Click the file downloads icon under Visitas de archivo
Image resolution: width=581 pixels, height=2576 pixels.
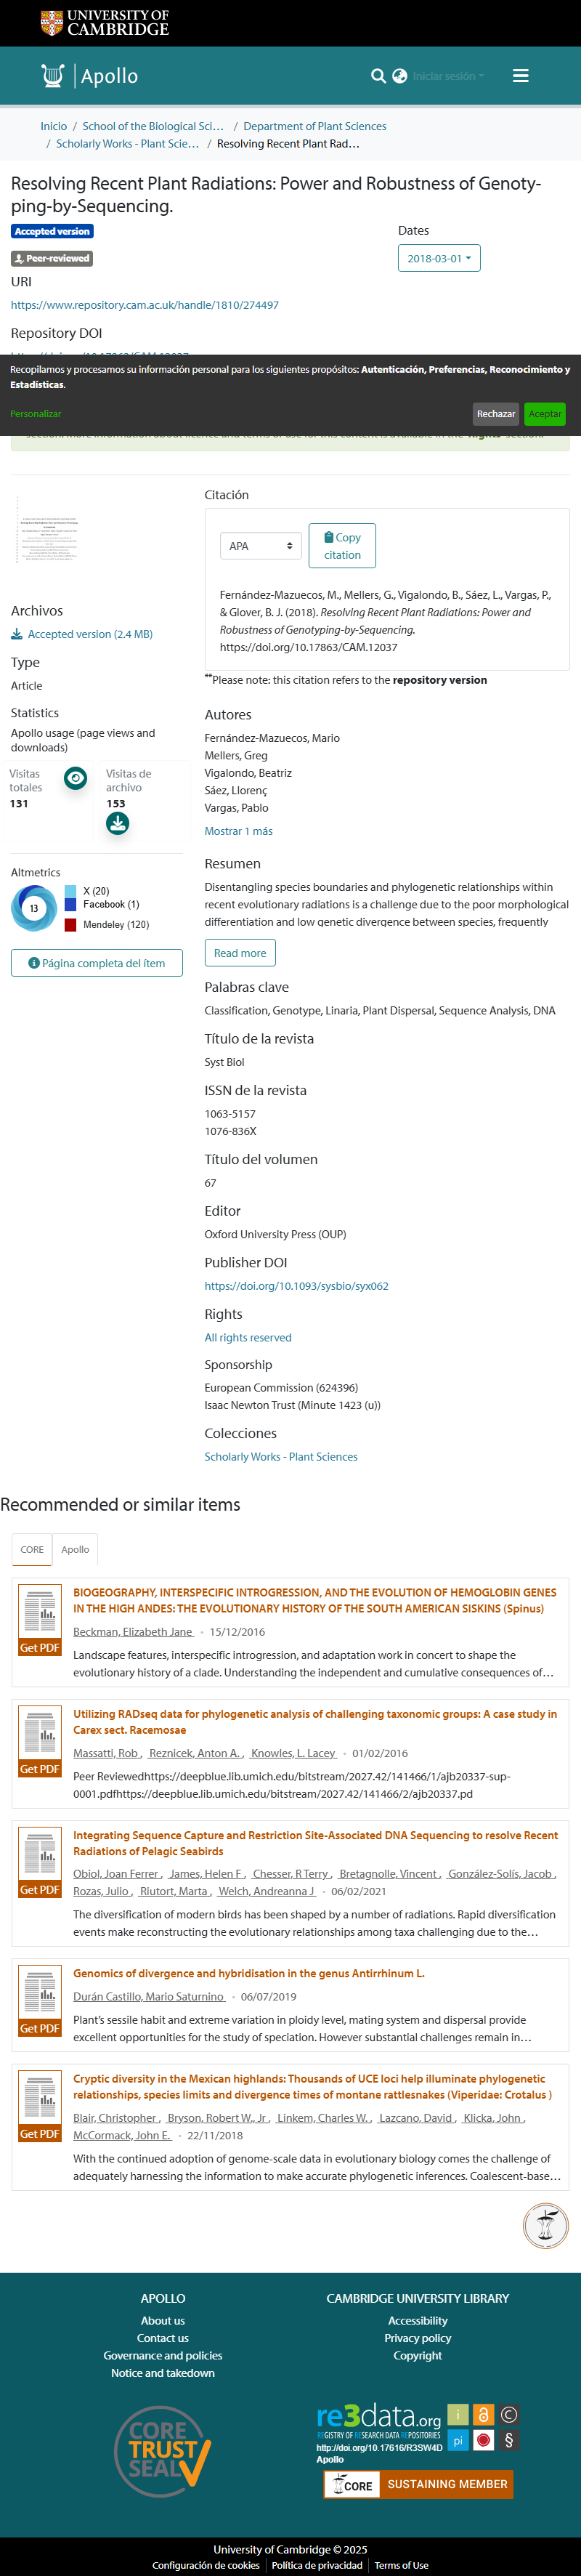click(117, 823)
